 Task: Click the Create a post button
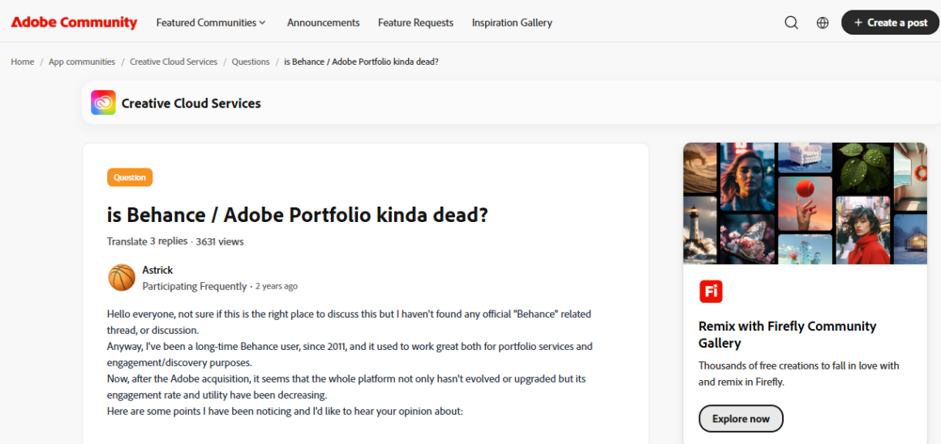click(x=891, y=22)
